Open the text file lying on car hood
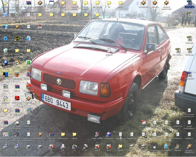Image resolution: width=196 pixels, height=157 pixels. tap(109, 51)
